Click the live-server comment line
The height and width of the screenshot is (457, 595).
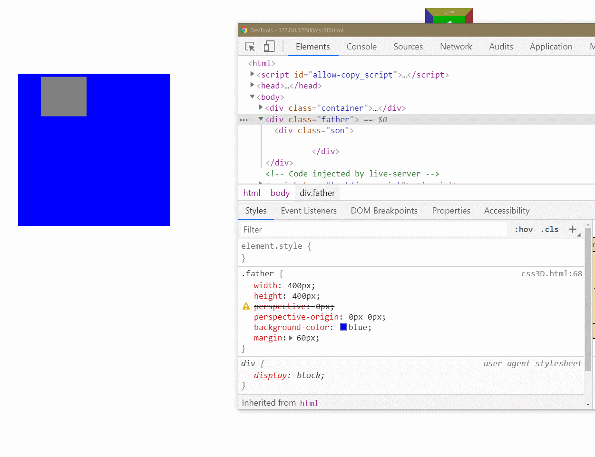coord(352,174)
